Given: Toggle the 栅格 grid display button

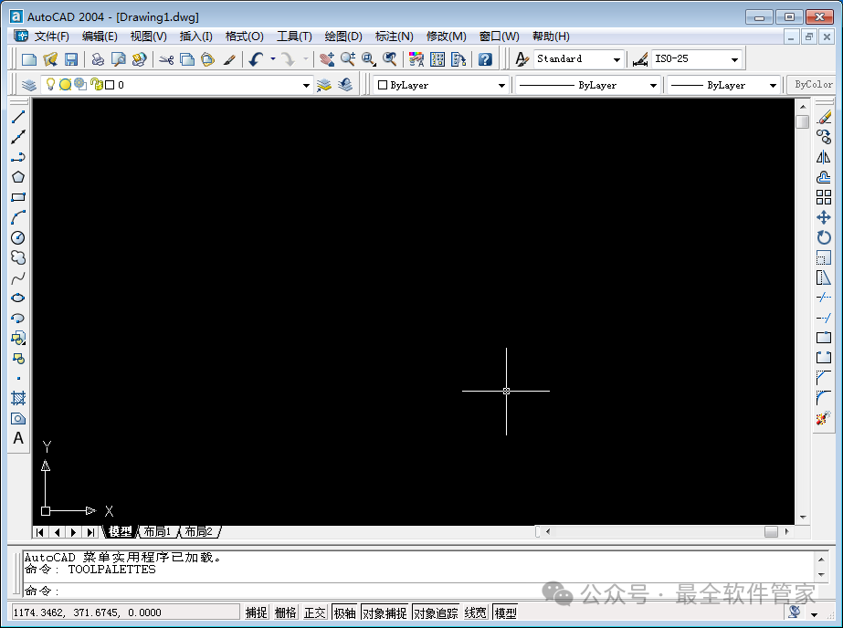Looking at the screenshot, I should click(x=286, y=612).
